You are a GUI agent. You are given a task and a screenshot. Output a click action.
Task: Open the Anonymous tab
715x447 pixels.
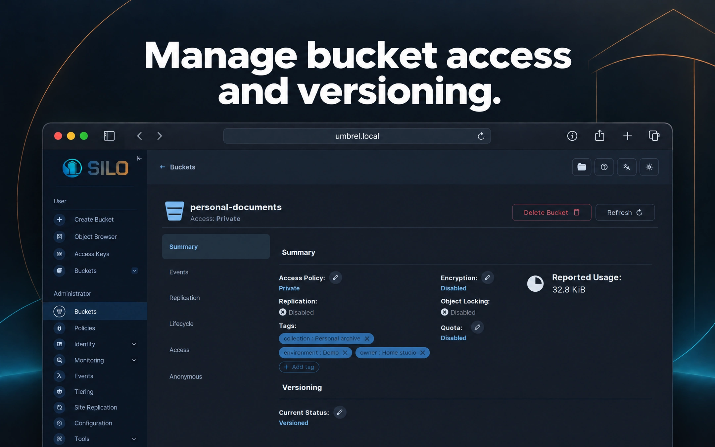(186, 376)
